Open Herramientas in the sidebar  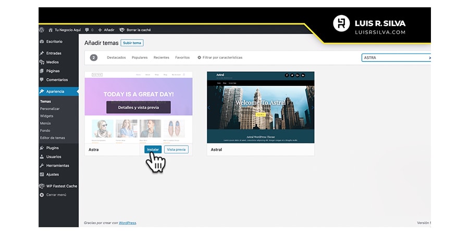(x=57, y=165)
